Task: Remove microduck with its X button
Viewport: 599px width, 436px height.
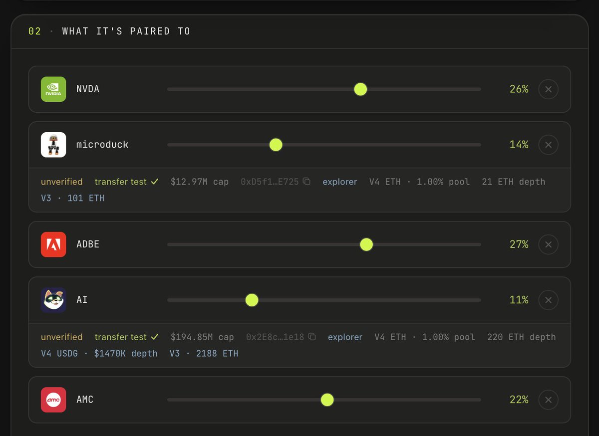Action: point(548,145)
